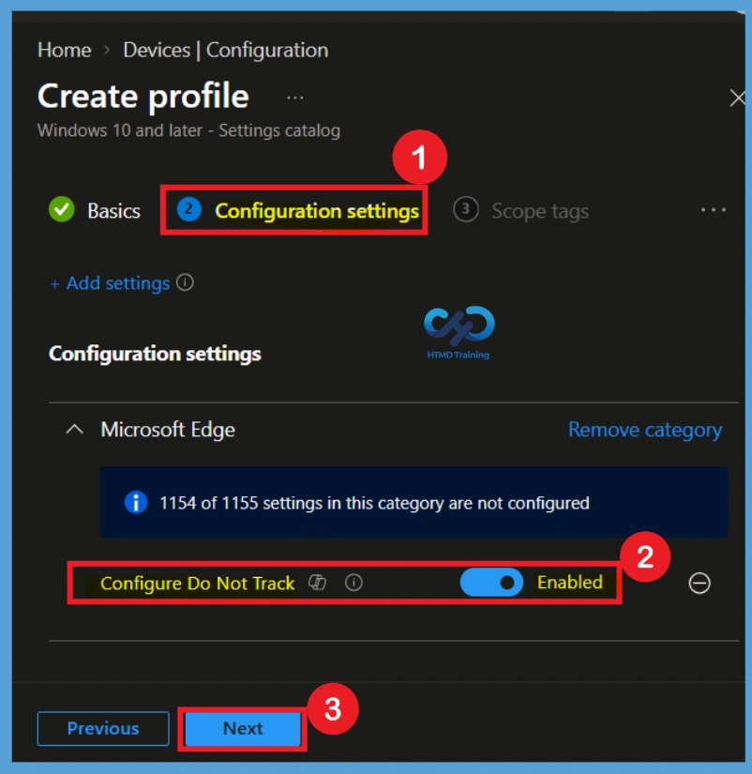This screenshot has height=774, width=752.
Task: Close the Create profile pane
Action: click(737, 98)
